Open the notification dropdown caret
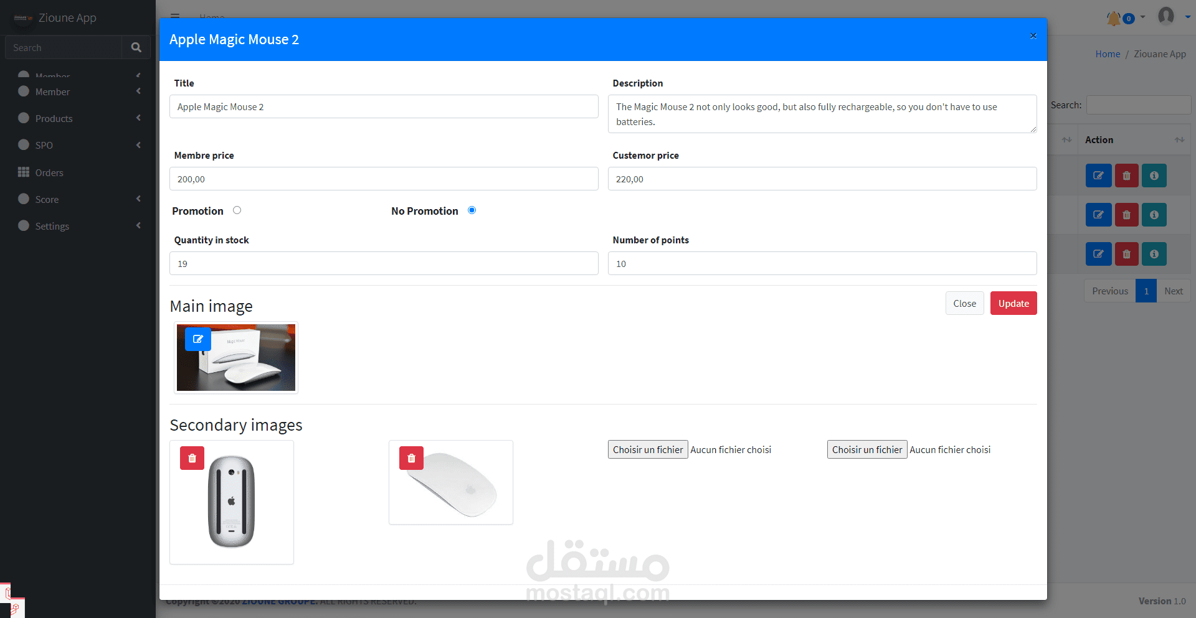1196x618 pixels. click(1142, 17)
